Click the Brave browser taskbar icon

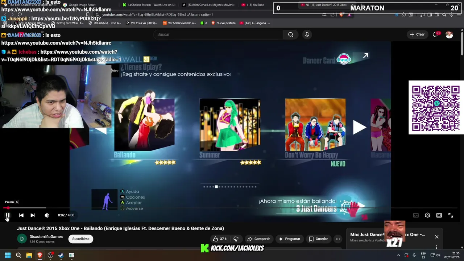40,255
